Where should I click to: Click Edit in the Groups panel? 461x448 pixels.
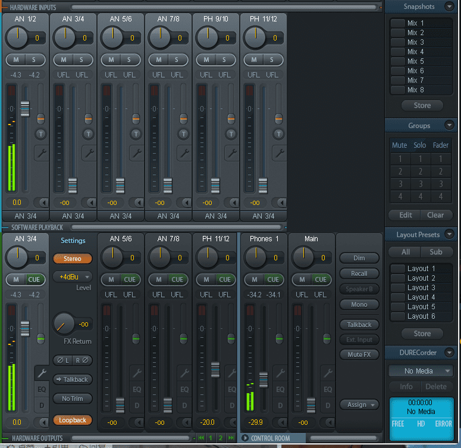tap(405, 215)
